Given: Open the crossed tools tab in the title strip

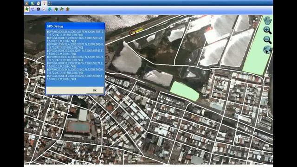Looking at the screenshot, I should coord(50,3).
